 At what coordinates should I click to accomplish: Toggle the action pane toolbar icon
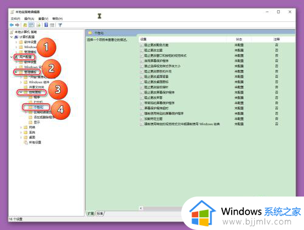tap(52, 25)
